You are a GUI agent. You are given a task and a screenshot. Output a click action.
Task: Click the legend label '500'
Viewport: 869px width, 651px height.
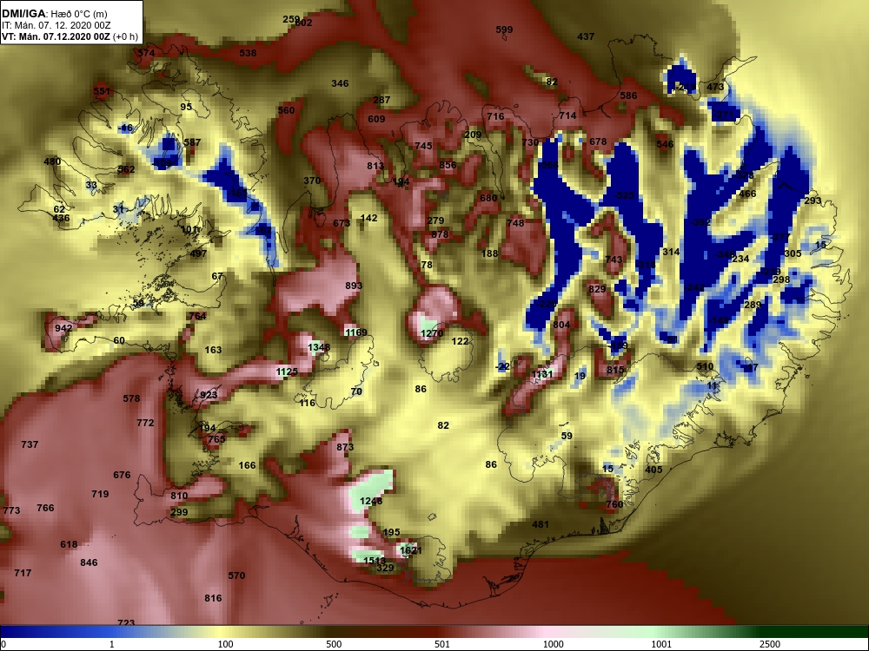tap(334, 644)
